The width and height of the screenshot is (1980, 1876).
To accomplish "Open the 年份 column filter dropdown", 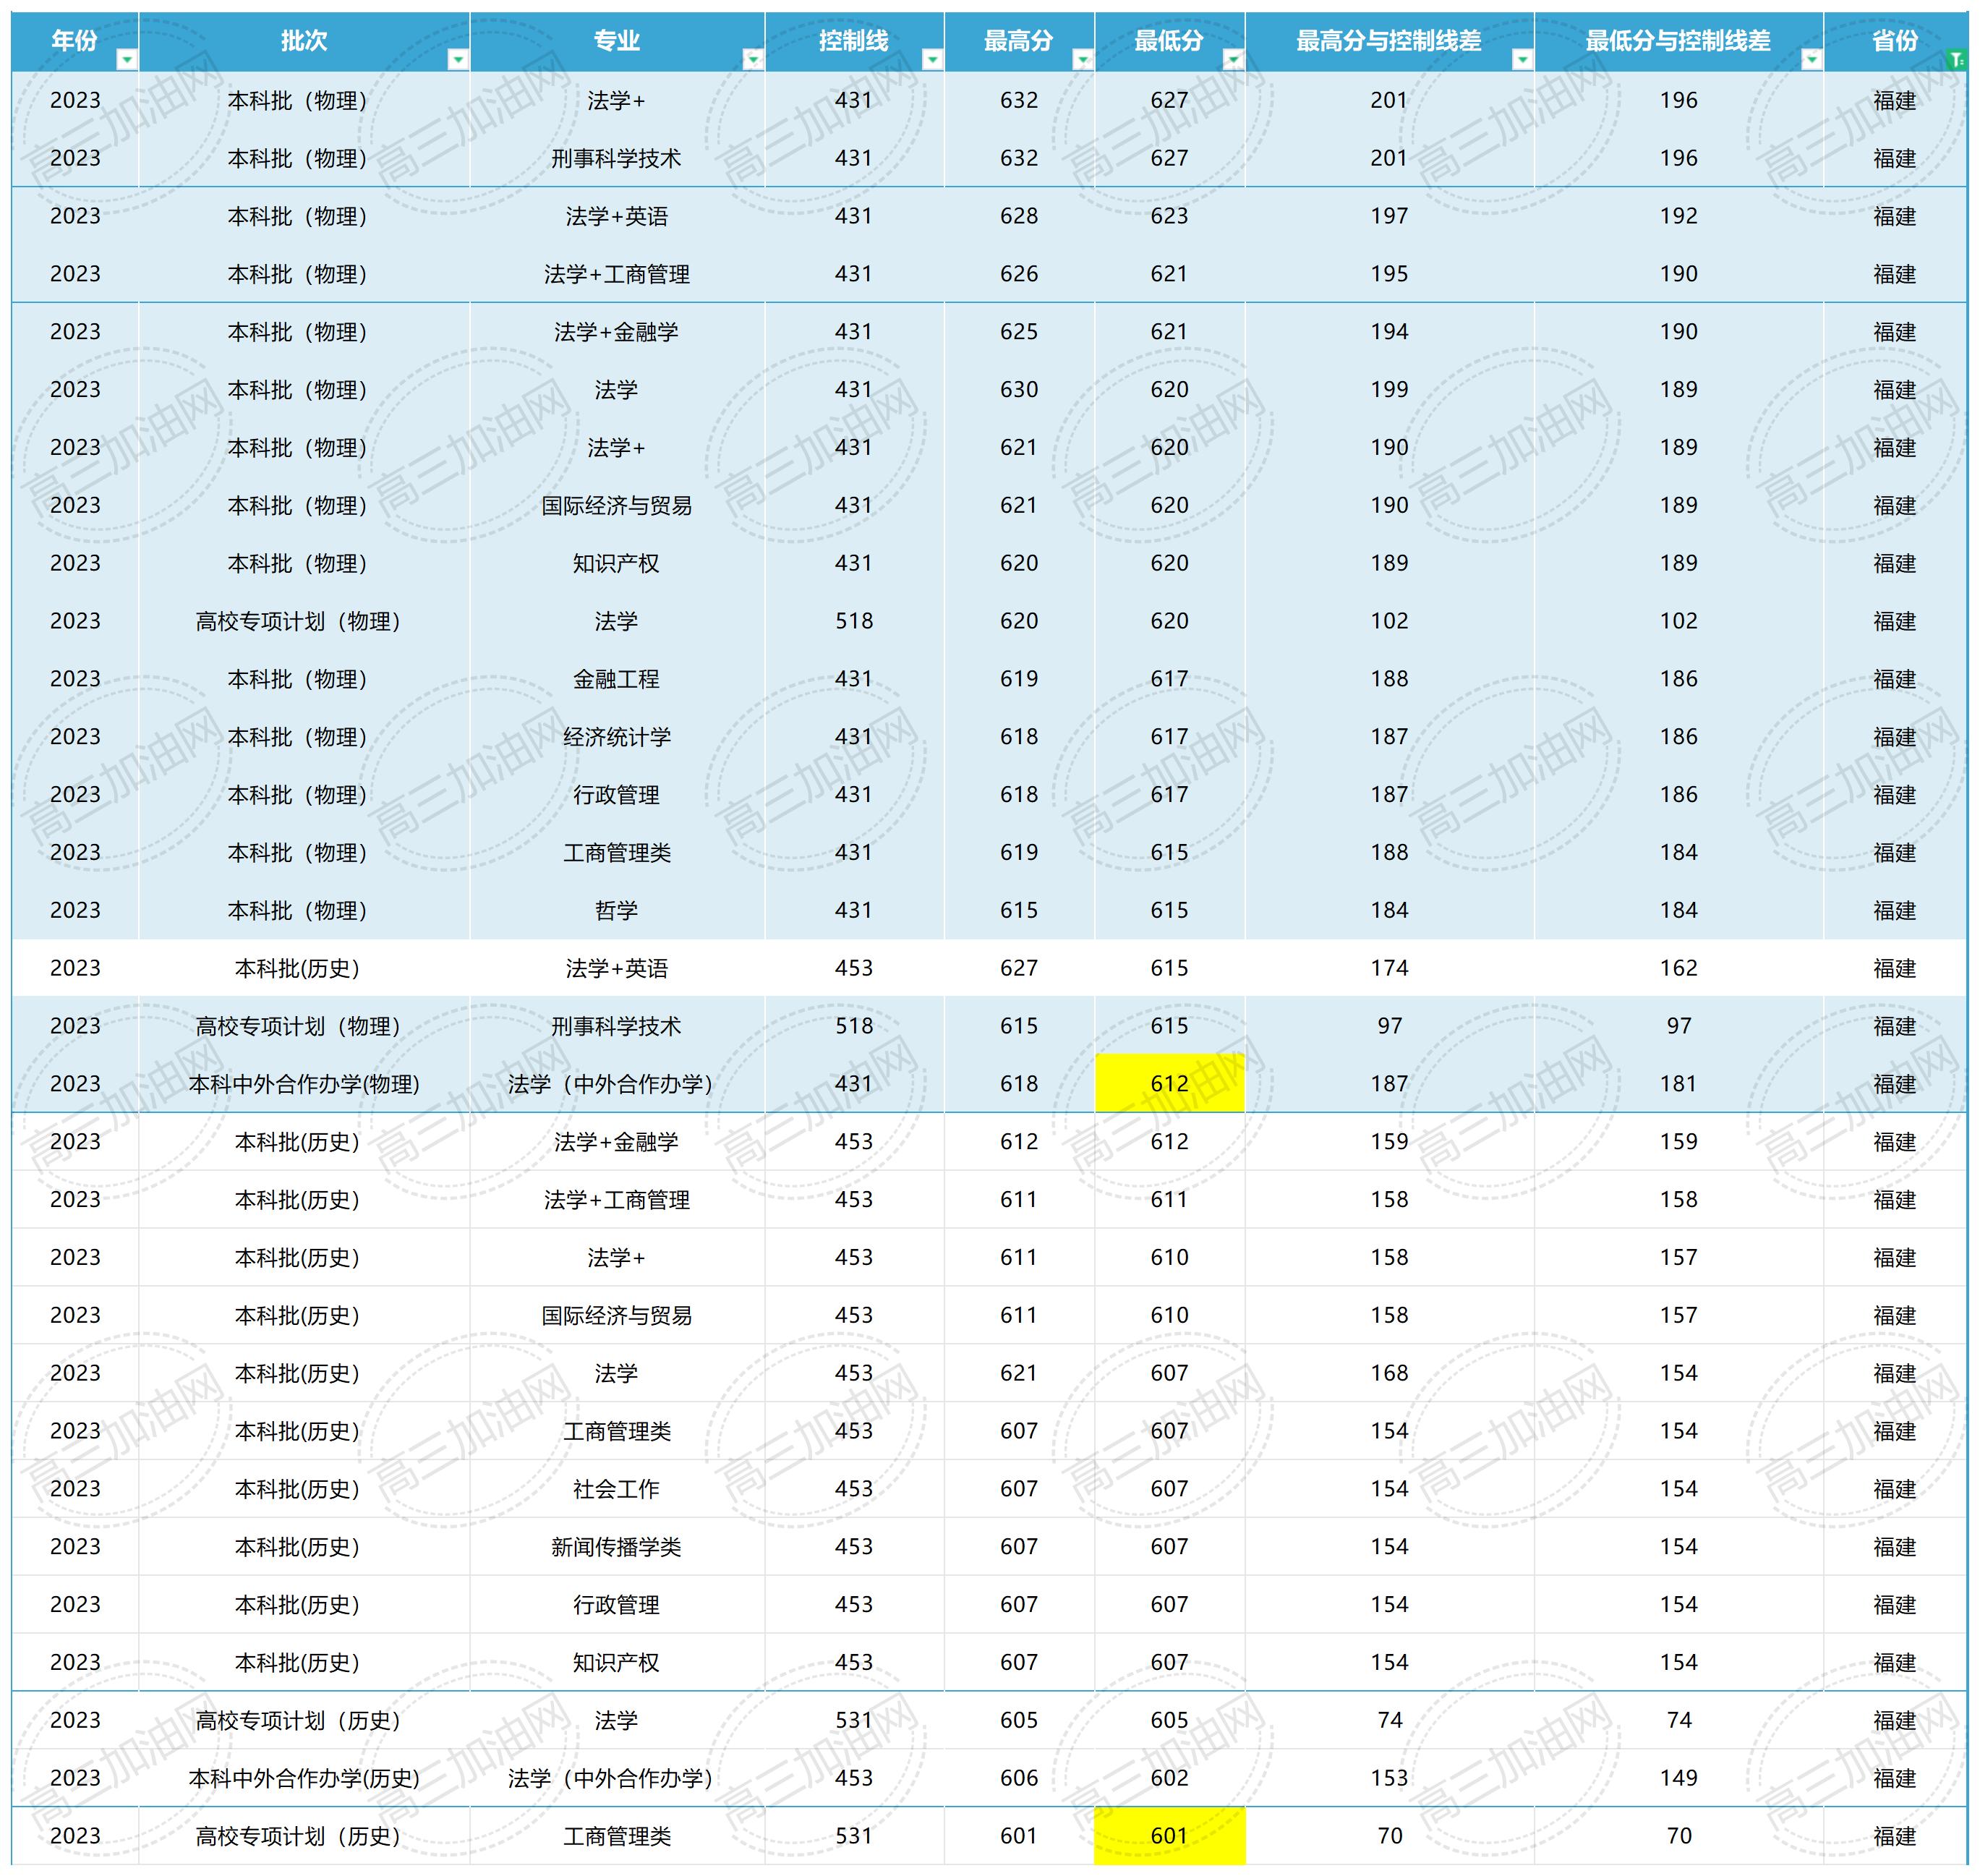I will [x=127, y=60].
